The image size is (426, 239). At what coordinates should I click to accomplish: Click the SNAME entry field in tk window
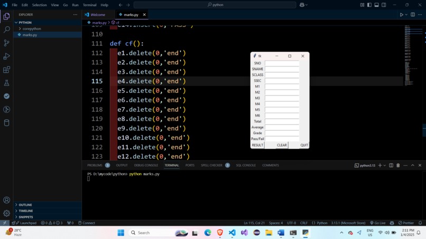coord(282,69)
